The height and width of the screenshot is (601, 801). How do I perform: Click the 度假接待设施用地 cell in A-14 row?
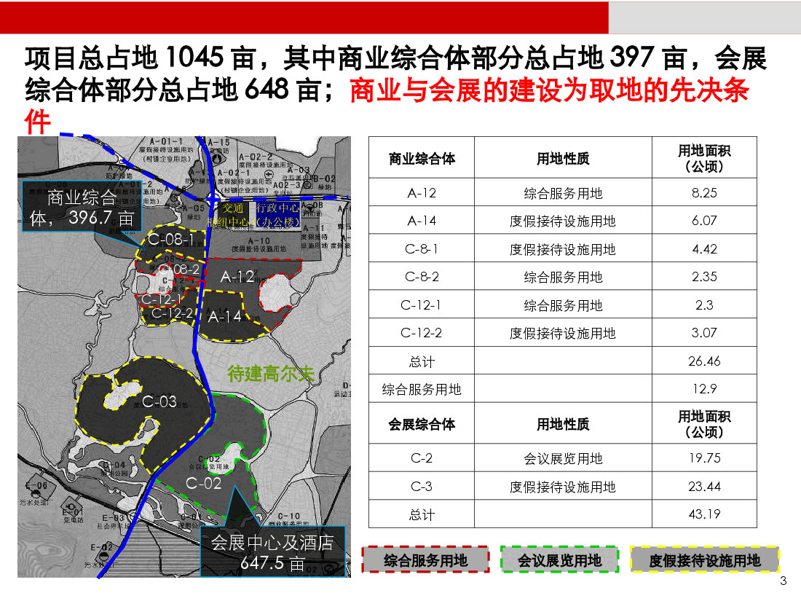pyautogui.click(x=563, y=220)
